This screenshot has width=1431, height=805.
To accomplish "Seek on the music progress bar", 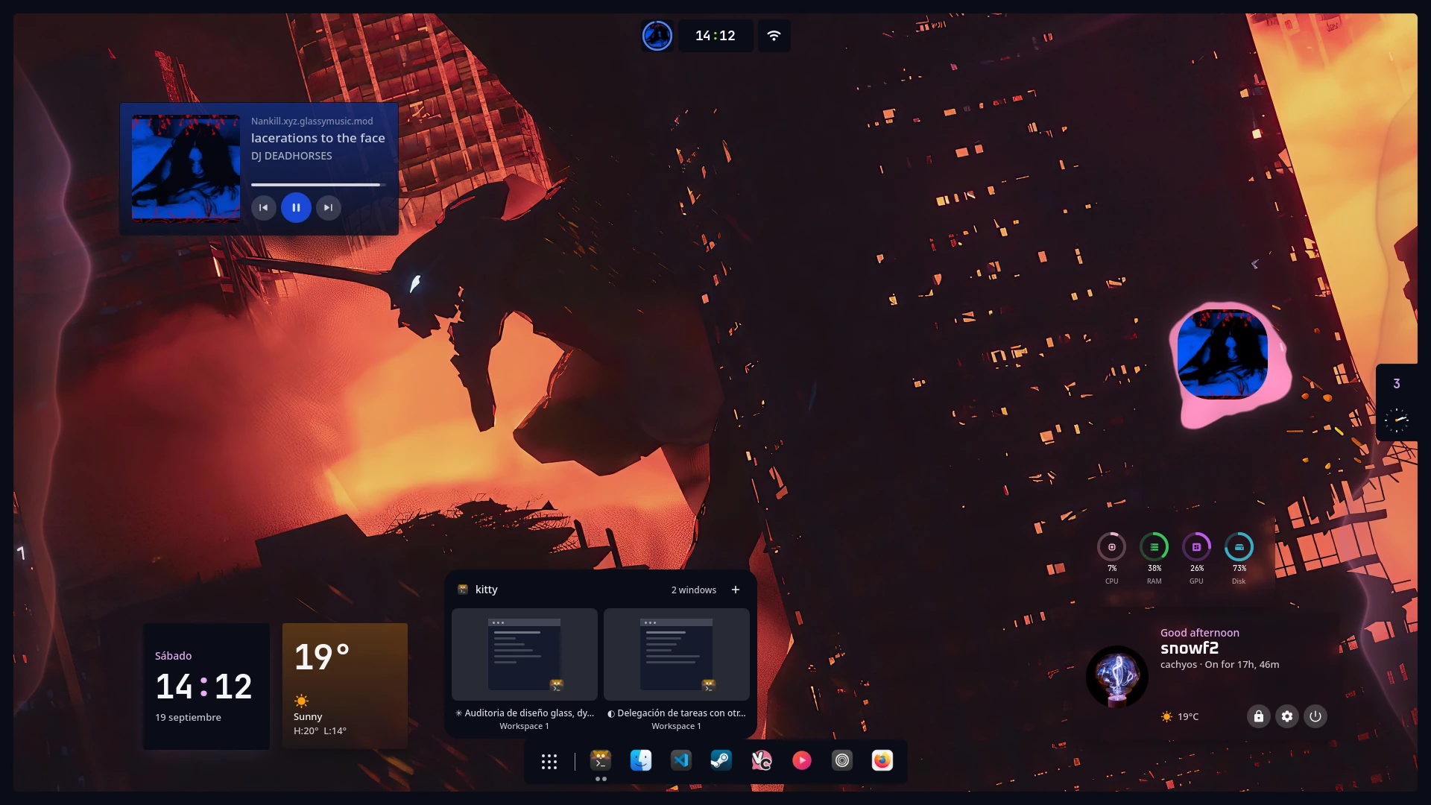I will (x=318, y=184).
